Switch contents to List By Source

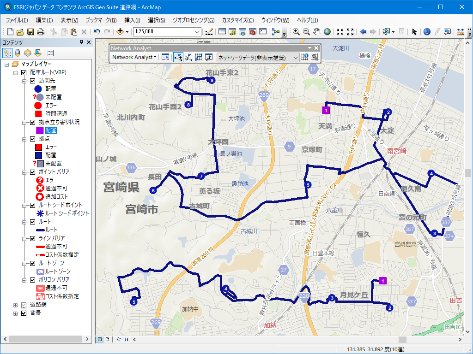tap(18, 53)
